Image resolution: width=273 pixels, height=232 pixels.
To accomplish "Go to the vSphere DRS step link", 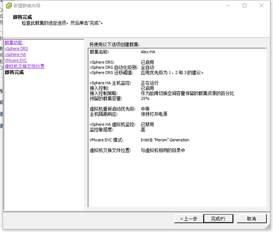I will [x=16, y=48].
